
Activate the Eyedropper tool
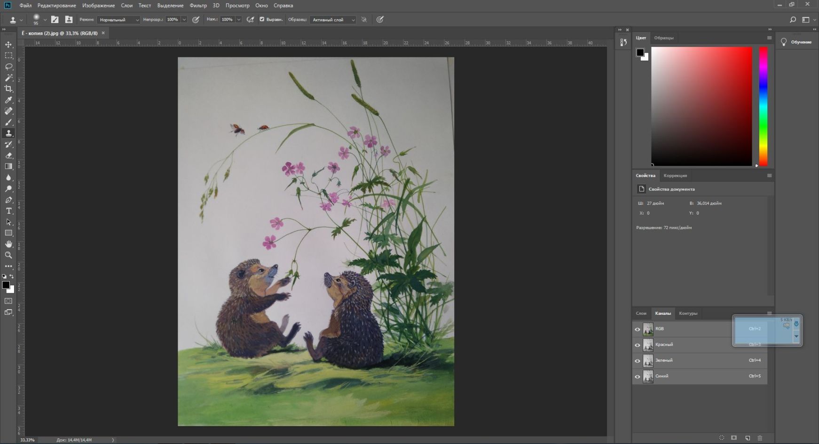[x=8, y=100]
